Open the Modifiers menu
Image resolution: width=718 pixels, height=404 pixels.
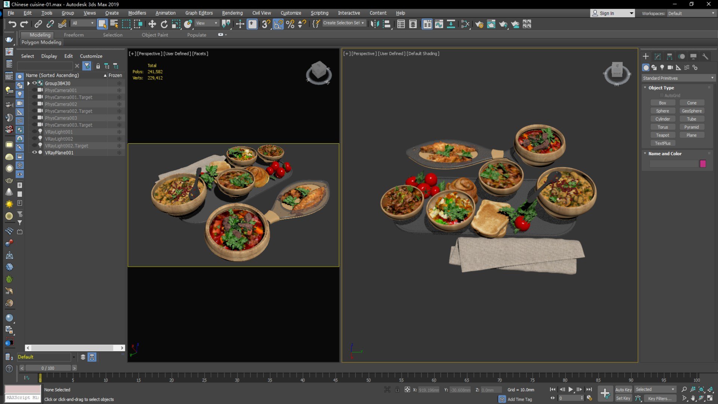click(x=137, y=13)
